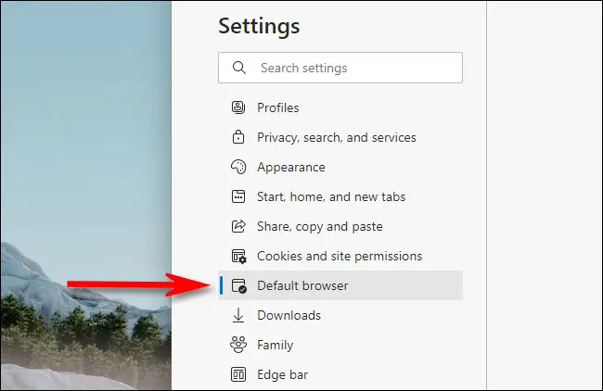Click the Downloads arrow icon
Image resolution: width=603 pixels, height=391 pixels.
tap(238, 315)
